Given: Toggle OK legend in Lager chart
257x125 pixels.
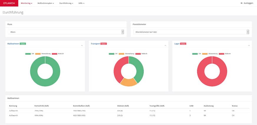Looking at the screenshot, I should 197,54.
